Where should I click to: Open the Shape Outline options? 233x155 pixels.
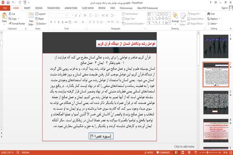(x=196, y=19)
